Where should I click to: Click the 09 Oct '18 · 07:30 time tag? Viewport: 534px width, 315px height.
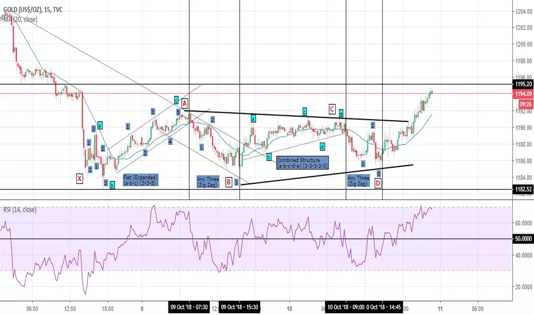pos(189,307)
